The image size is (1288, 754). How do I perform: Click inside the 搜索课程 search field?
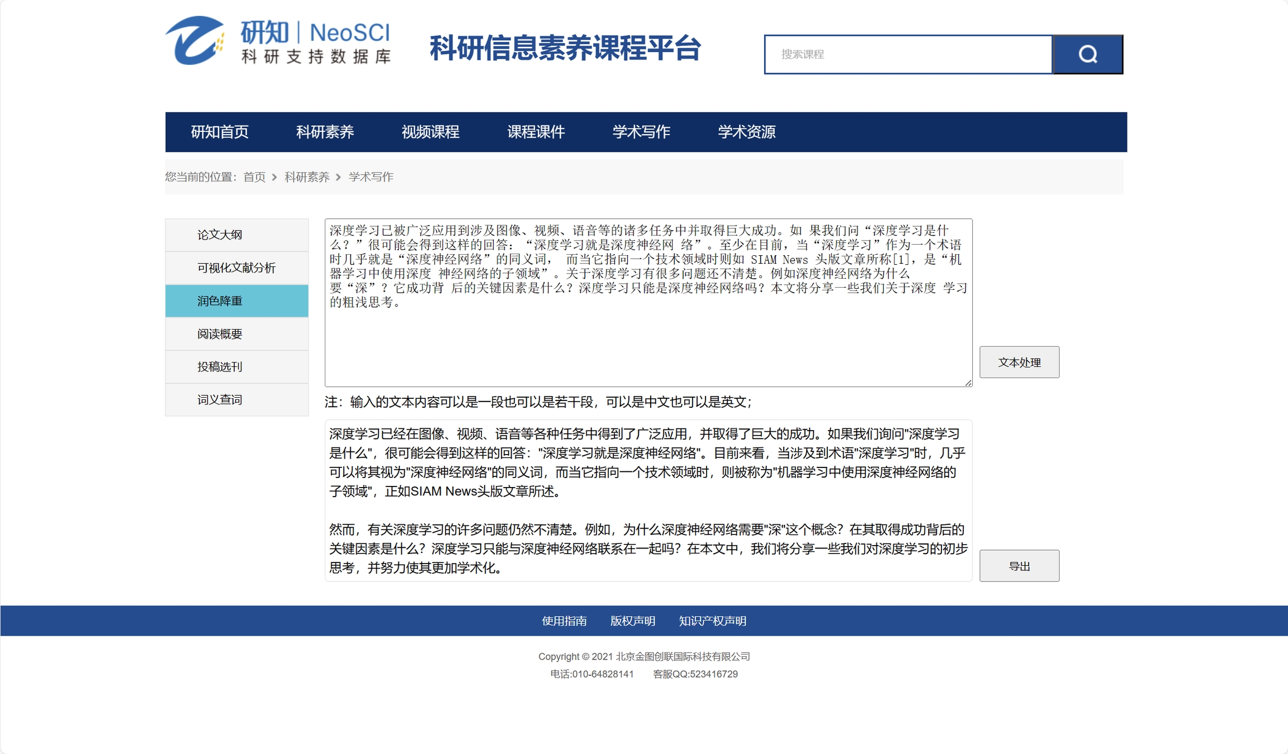tap(908, 54)
